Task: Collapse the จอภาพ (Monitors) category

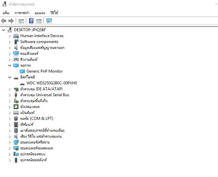Action: 10,65
